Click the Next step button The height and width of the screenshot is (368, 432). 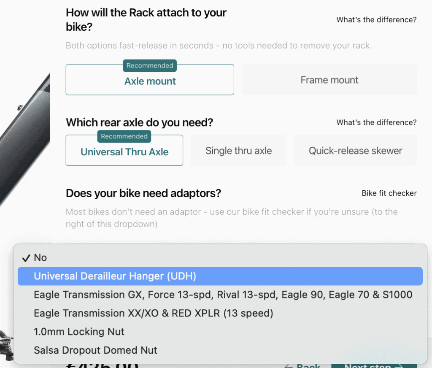pyautogui.click(x=373, y=365)
